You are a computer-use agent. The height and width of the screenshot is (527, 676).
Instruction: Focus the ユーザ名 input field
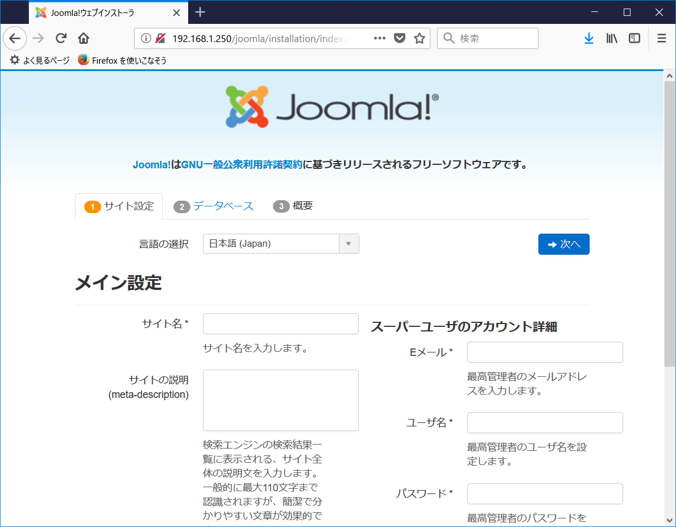coord(545,422)
